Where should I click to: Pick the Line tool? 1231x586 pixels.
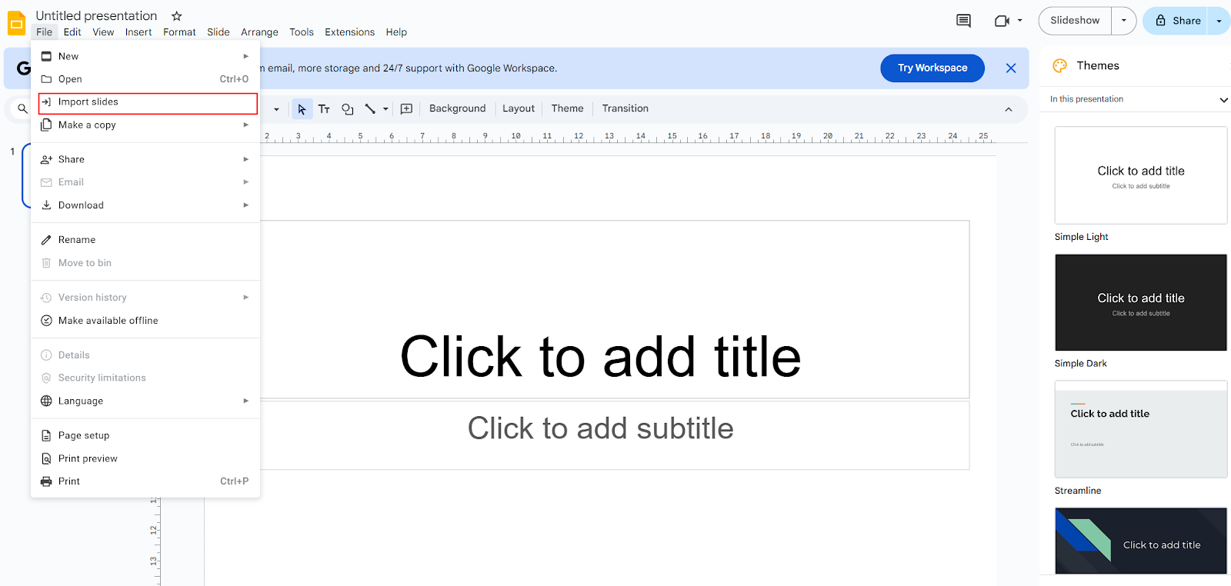pyautogui.click(x=370, y=109)
